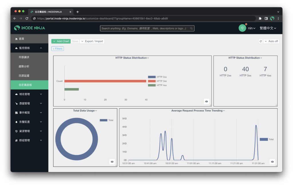
Task: Click the HTTP 2xx count value 0
Action: coord(225,69)
